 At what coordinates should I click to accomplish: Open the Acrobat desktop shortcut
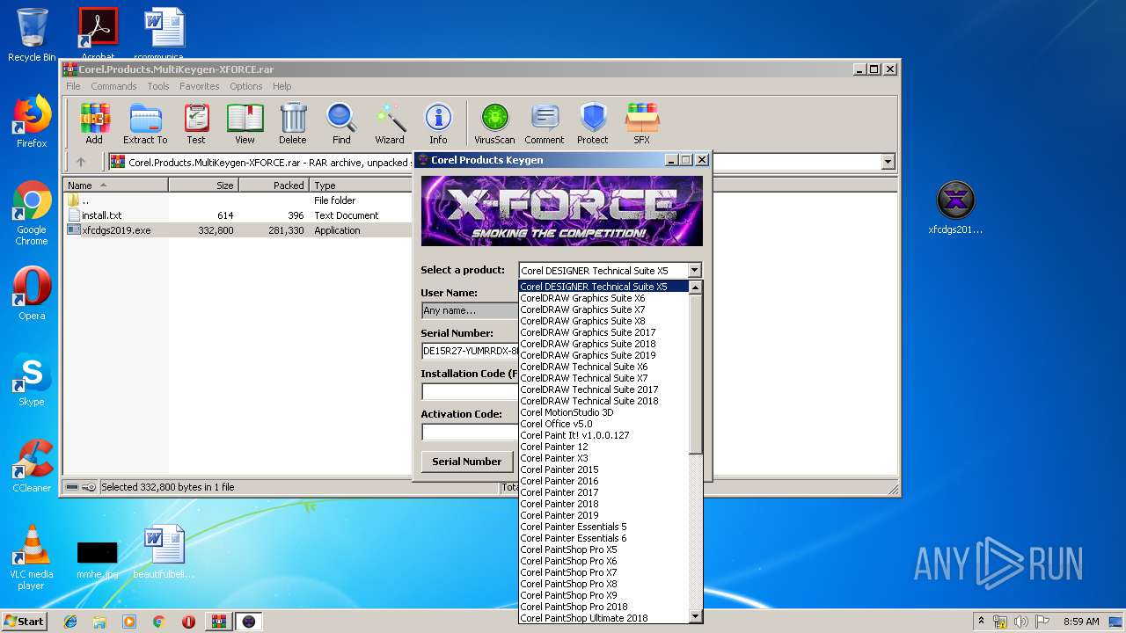[98, 33]
